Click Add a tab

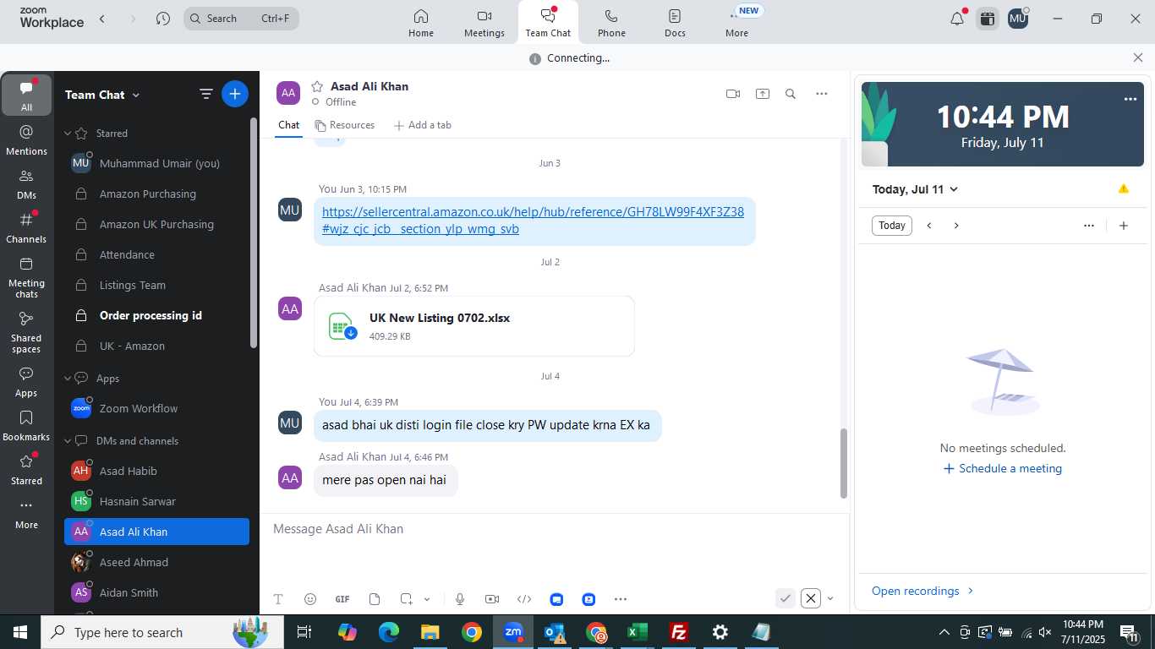point(423,125)
